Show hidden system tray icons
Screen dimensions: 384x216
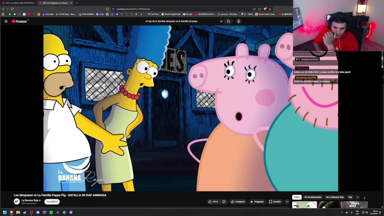(x=342, y=212)
